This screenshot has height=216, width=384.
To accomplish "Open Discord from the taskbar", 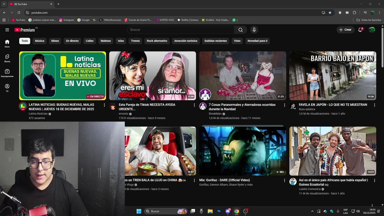I will coord(228,211).
